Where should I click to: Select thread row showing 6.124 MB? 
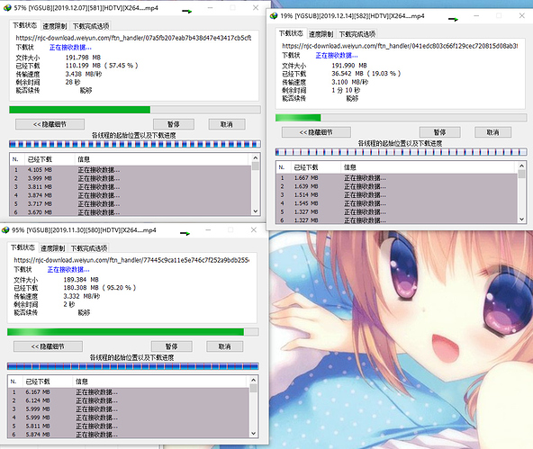click(x=129, y=400)
